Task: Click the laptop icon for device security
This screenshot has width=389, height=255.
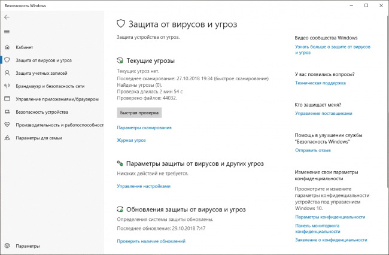Action: [7, 112]
